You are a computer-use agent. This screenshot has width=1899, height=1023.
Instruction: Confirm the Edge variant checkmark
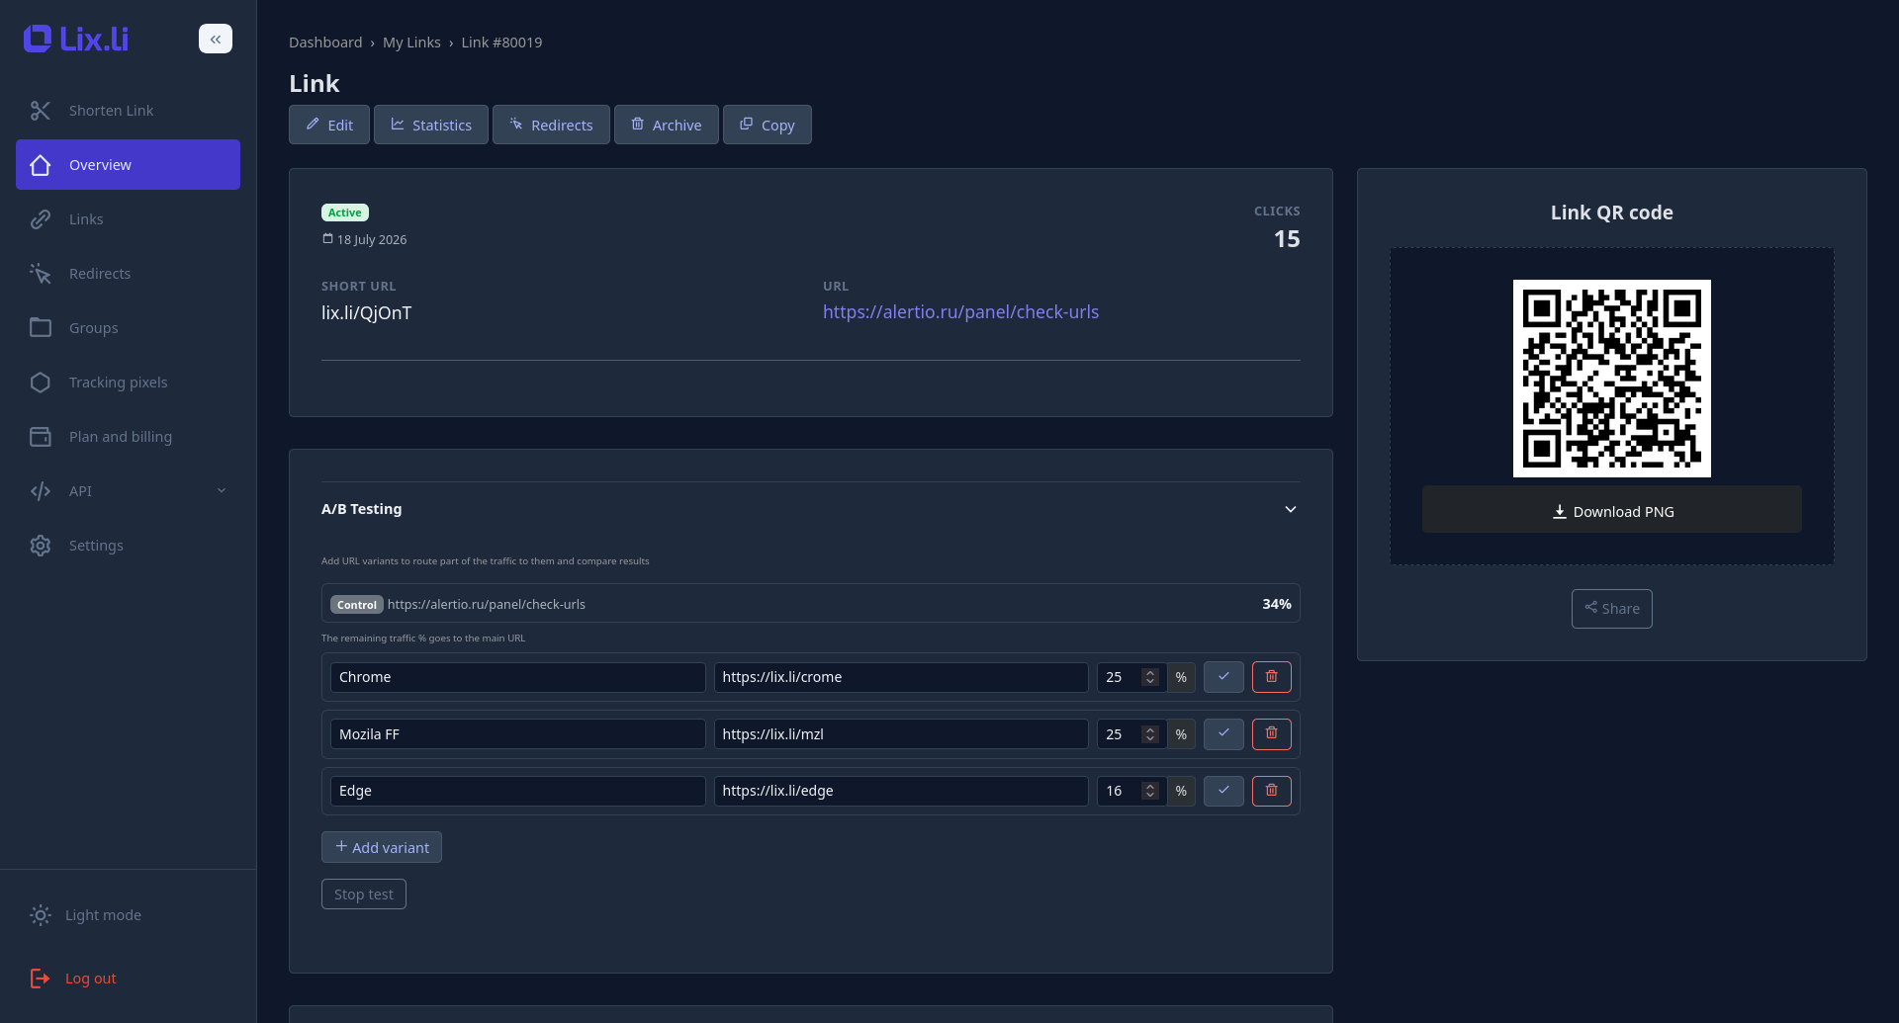coord(1223,791)
